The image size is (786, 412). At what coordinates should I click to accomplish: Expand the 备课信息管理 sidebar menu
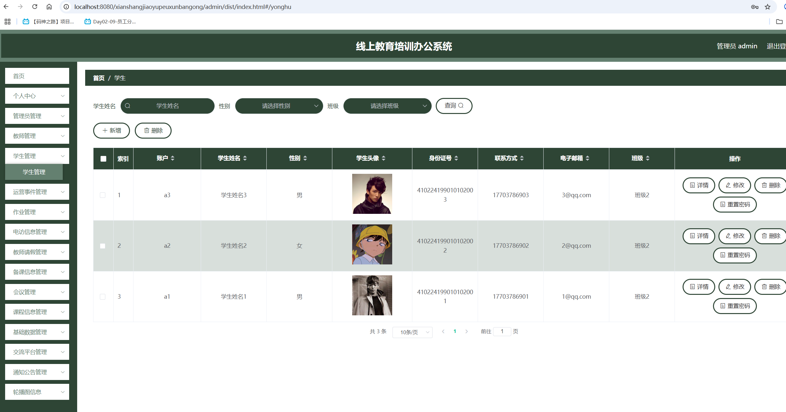tap(37, 272)
